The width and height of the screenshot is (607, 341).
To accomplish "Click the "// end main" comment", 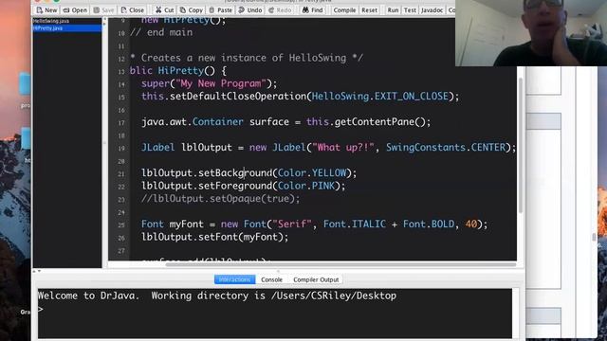I will click(161, 32).
